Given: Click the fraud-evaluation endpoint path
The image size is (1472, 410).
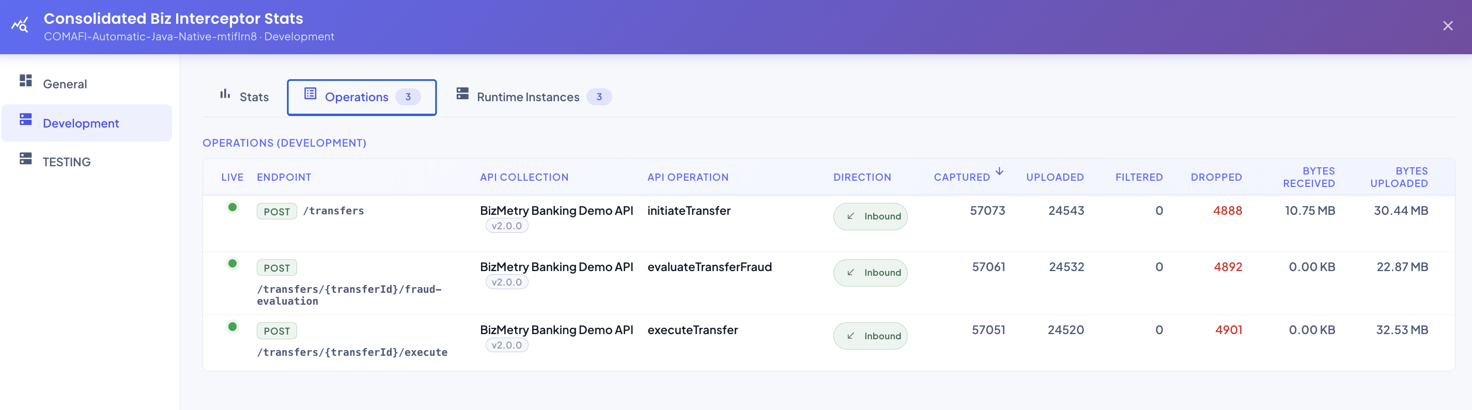Looking at the screenshot, I should tap(349, 295).
